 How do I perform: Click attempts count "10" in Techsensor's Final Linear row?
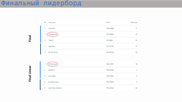pos(136,64)
